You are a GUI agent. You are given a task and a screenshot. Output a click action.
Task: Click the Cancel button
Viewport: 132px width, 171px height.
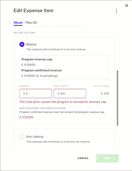(x=83, y=158)
